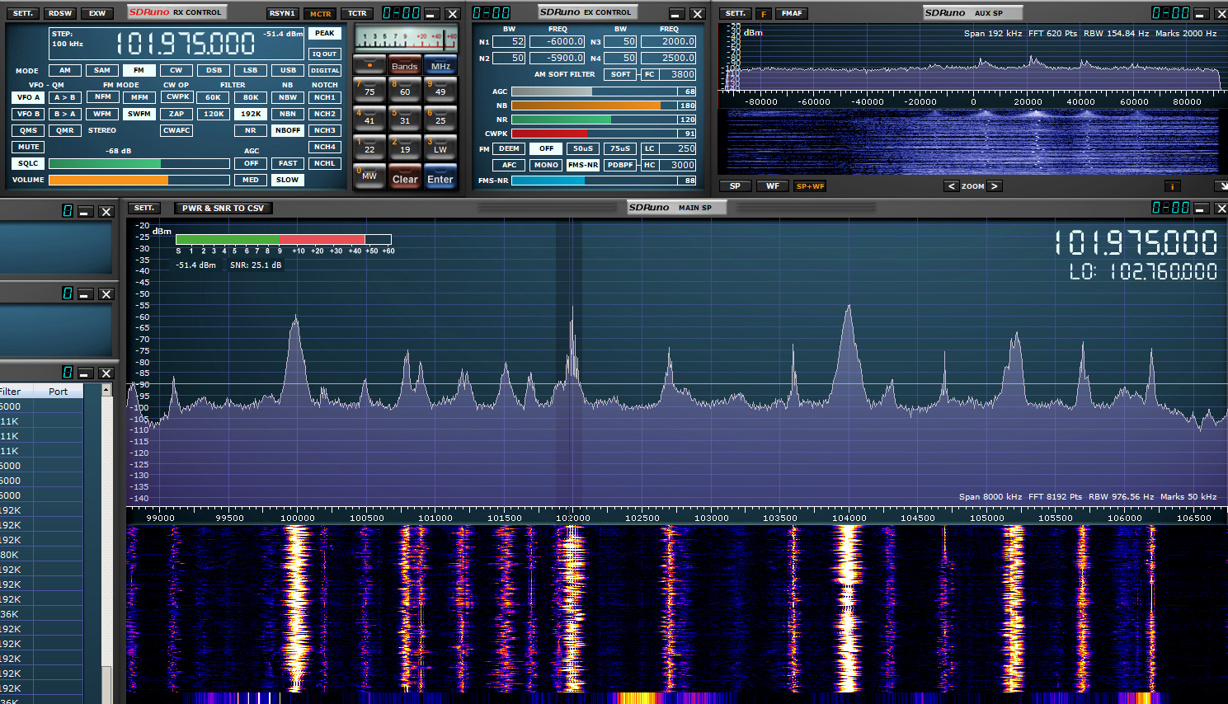Toggle the AFC button in EX Control

pos(510,165)
